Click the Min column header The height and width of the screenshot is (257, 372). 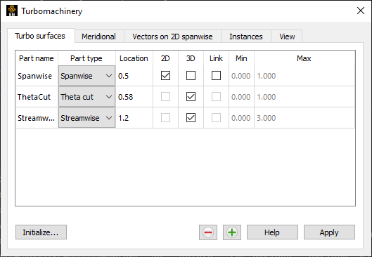coord(241,58)
